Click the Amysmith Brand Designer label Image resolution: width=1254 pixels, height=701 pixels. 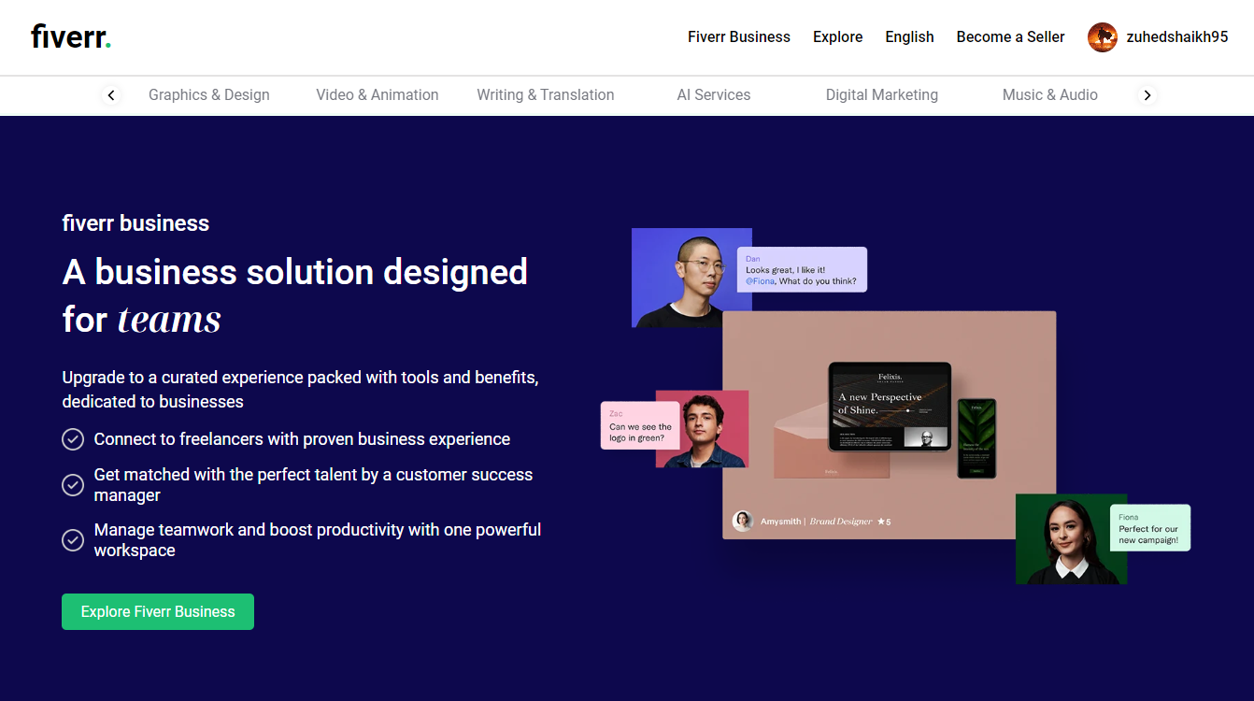point(826,522)
